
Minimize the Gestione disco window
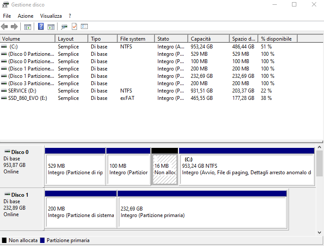click(275, 5)
